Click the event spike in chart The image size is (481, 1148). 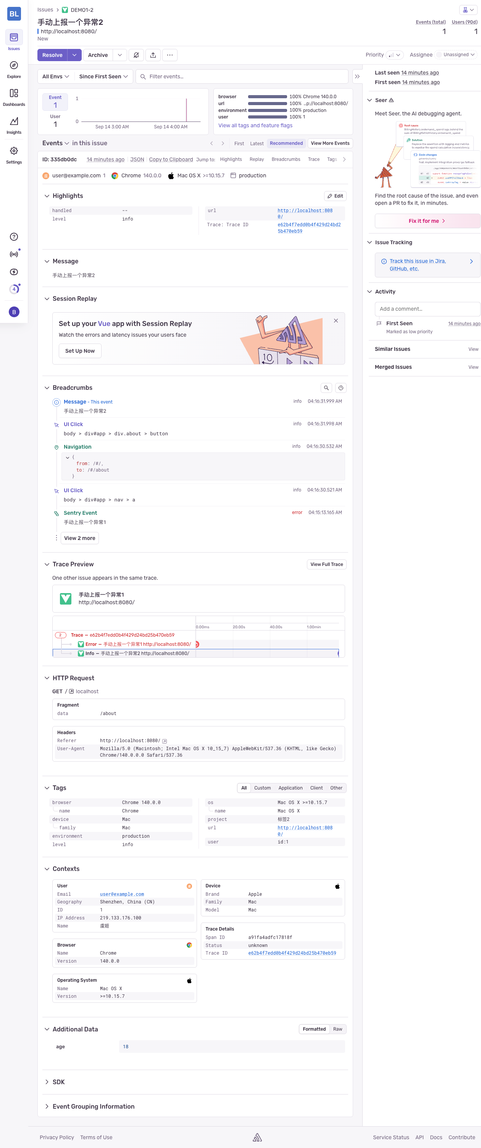click(x=186, y=110)
